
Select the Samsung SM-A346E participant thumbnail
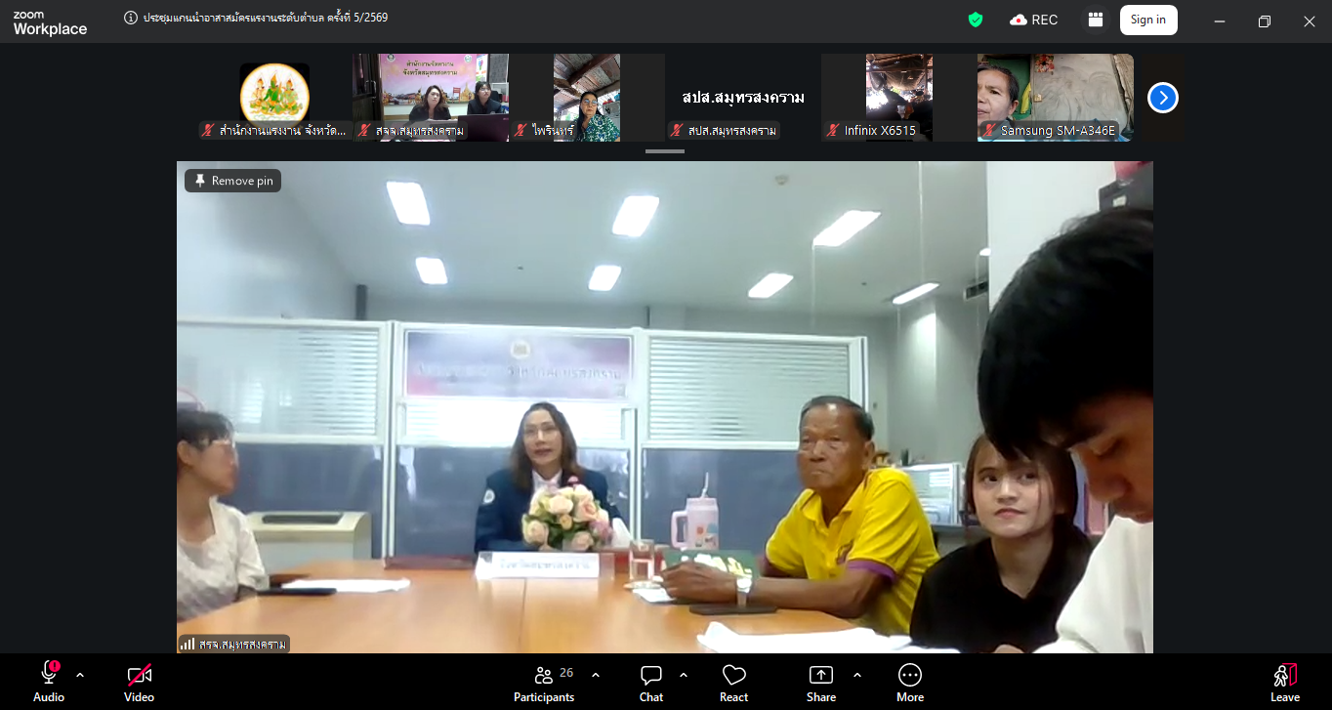[1055, 98]
